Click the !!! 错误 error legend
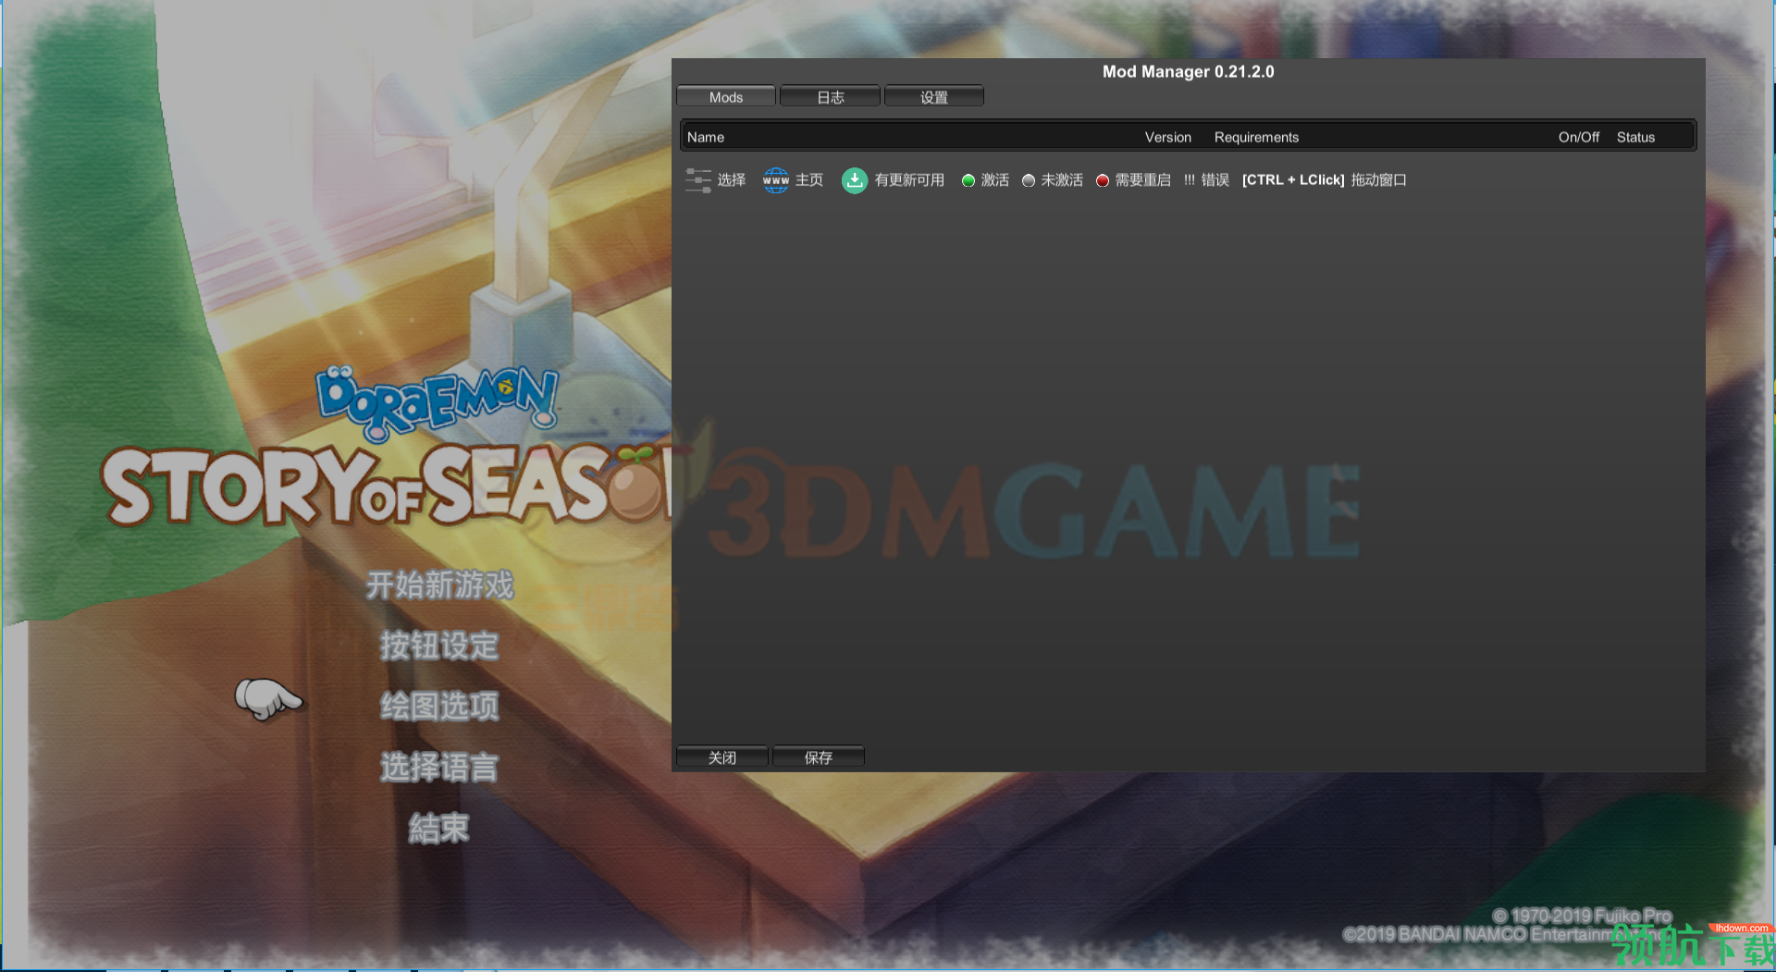The width and height of the screenshot is (1776, 972). pos(1206,180)
